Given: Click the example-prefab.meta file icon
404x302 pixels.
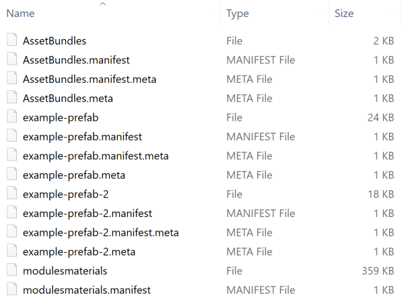Looking at the screenshot, I should 11,175.
